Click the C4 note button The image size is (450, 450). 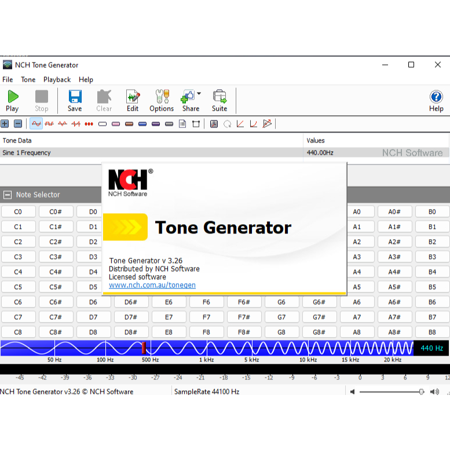click(18, 272)
